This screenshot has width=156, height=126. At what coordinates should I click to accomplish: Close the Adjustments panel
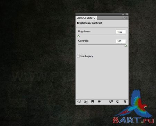coord(127,14)
